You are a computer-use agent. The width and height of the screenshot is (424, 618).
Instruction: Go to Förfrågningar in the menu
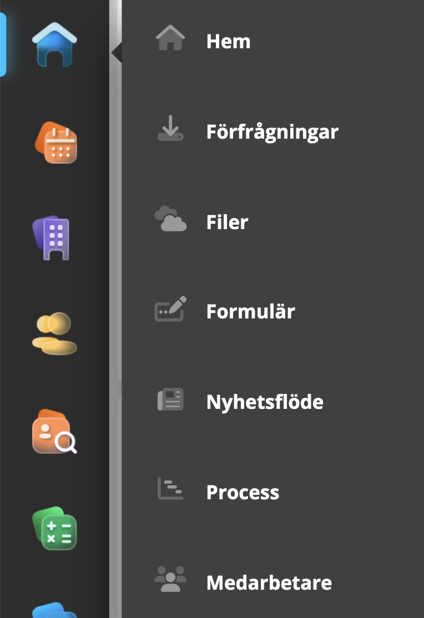[x=272, y=131]
